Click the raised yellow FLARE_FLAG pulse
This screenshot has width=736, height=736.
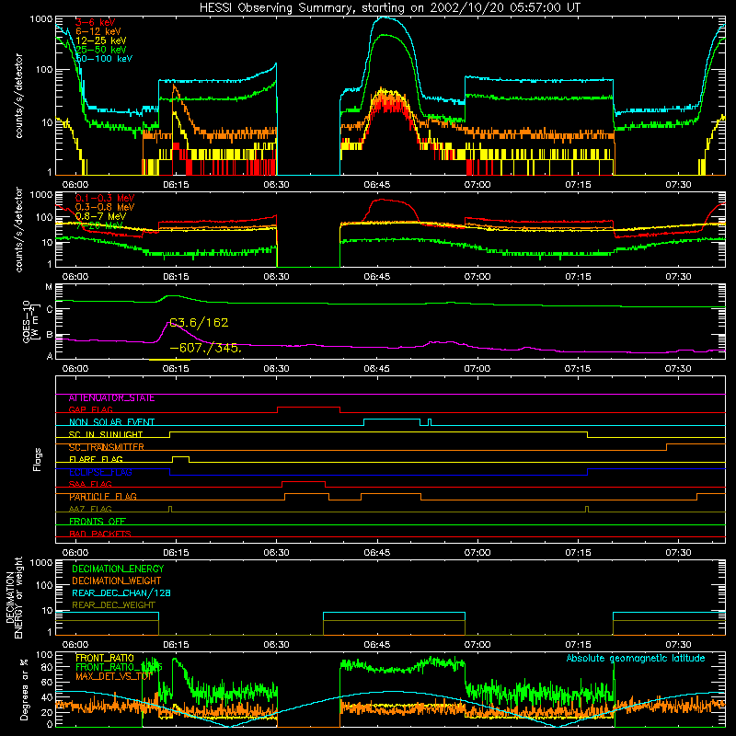[180, 457]
